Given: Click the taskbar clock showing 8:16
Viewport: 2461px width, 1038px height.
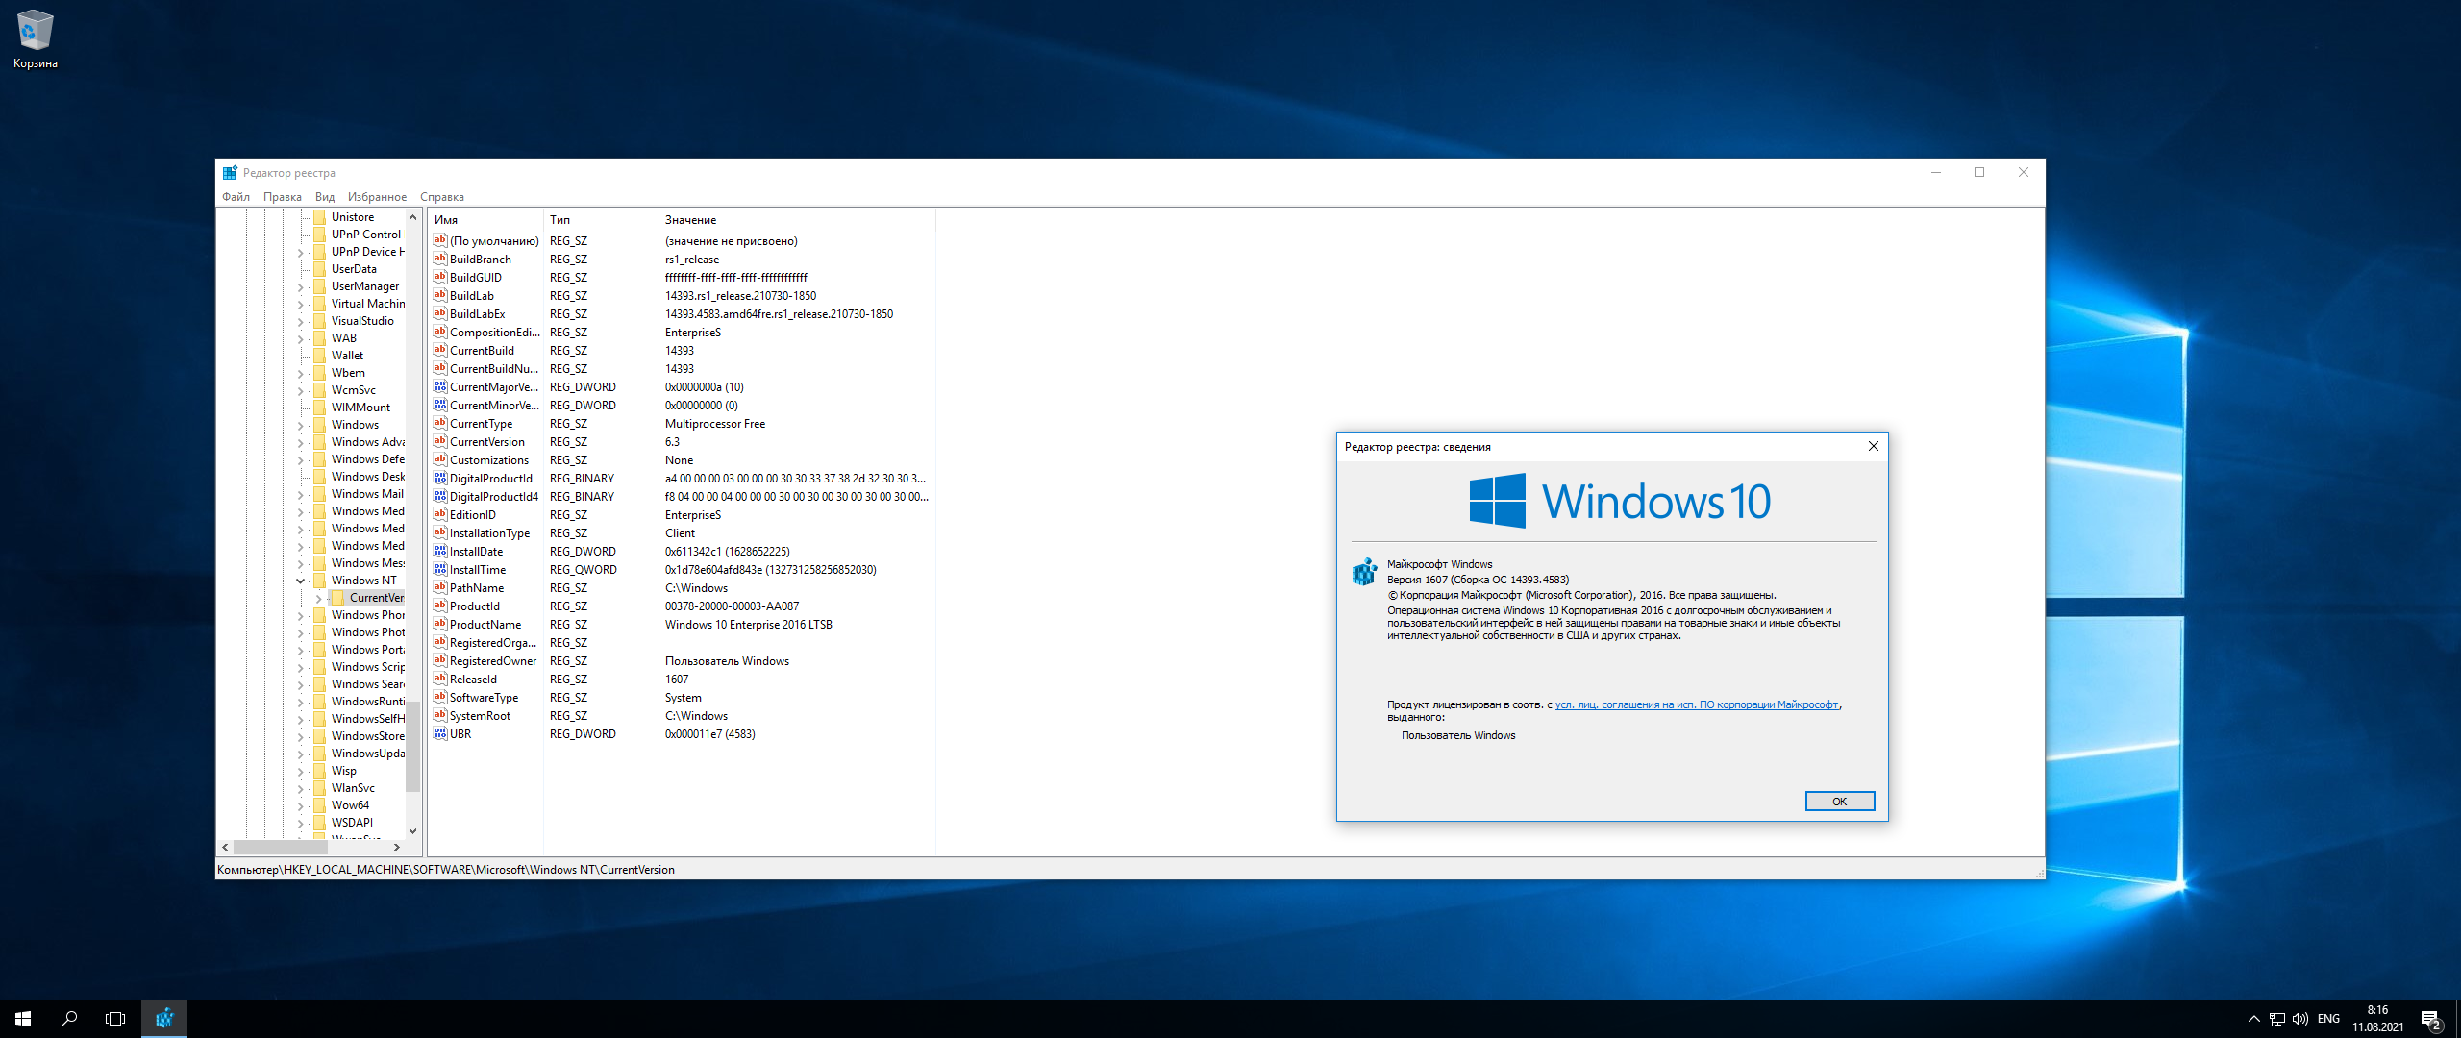Looking at the screenshot, I should pyautogui.click(x=2377, y=1019).
